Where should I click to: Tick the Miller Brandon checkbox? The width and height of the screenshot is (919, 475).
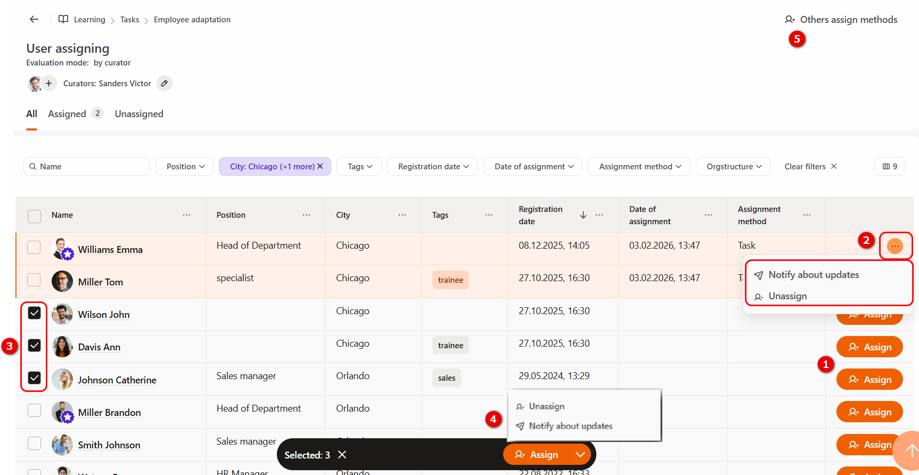(x=34, y=411)
